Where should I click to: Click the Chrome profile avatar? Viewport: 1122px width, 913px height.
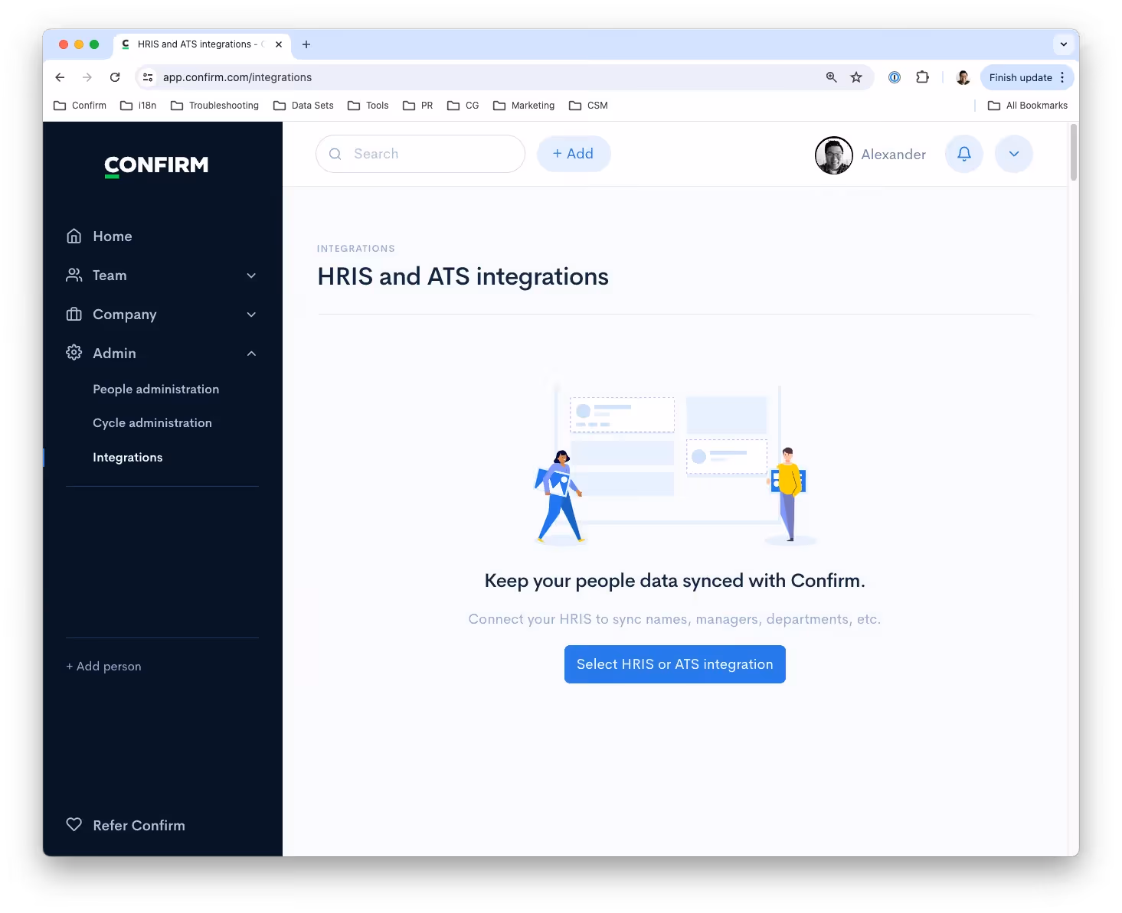click(963, 77)
